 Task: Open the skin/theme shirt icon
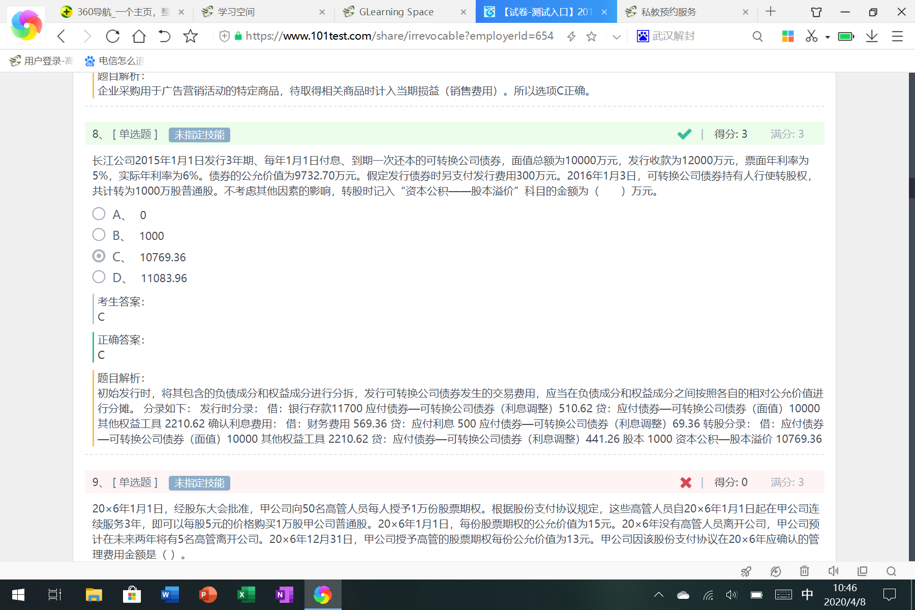pyautogui.click(x=816, y=12)
